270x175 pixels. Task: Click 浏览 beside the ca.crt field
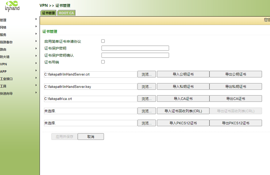pyautogui.click(x=146, y=99)
